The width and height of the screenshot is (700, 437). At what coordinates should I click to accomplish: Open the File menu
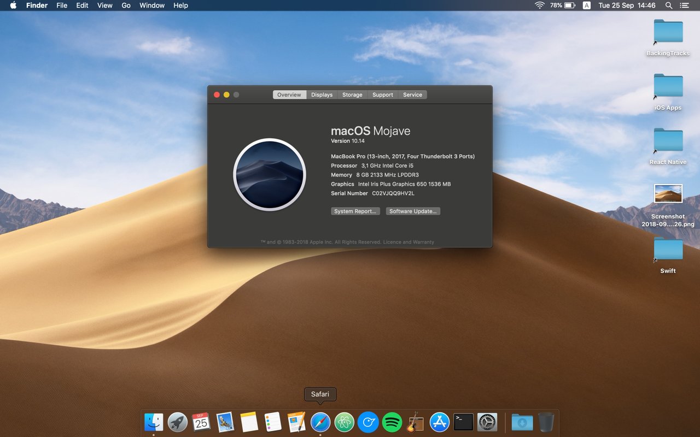pos(62,5)
